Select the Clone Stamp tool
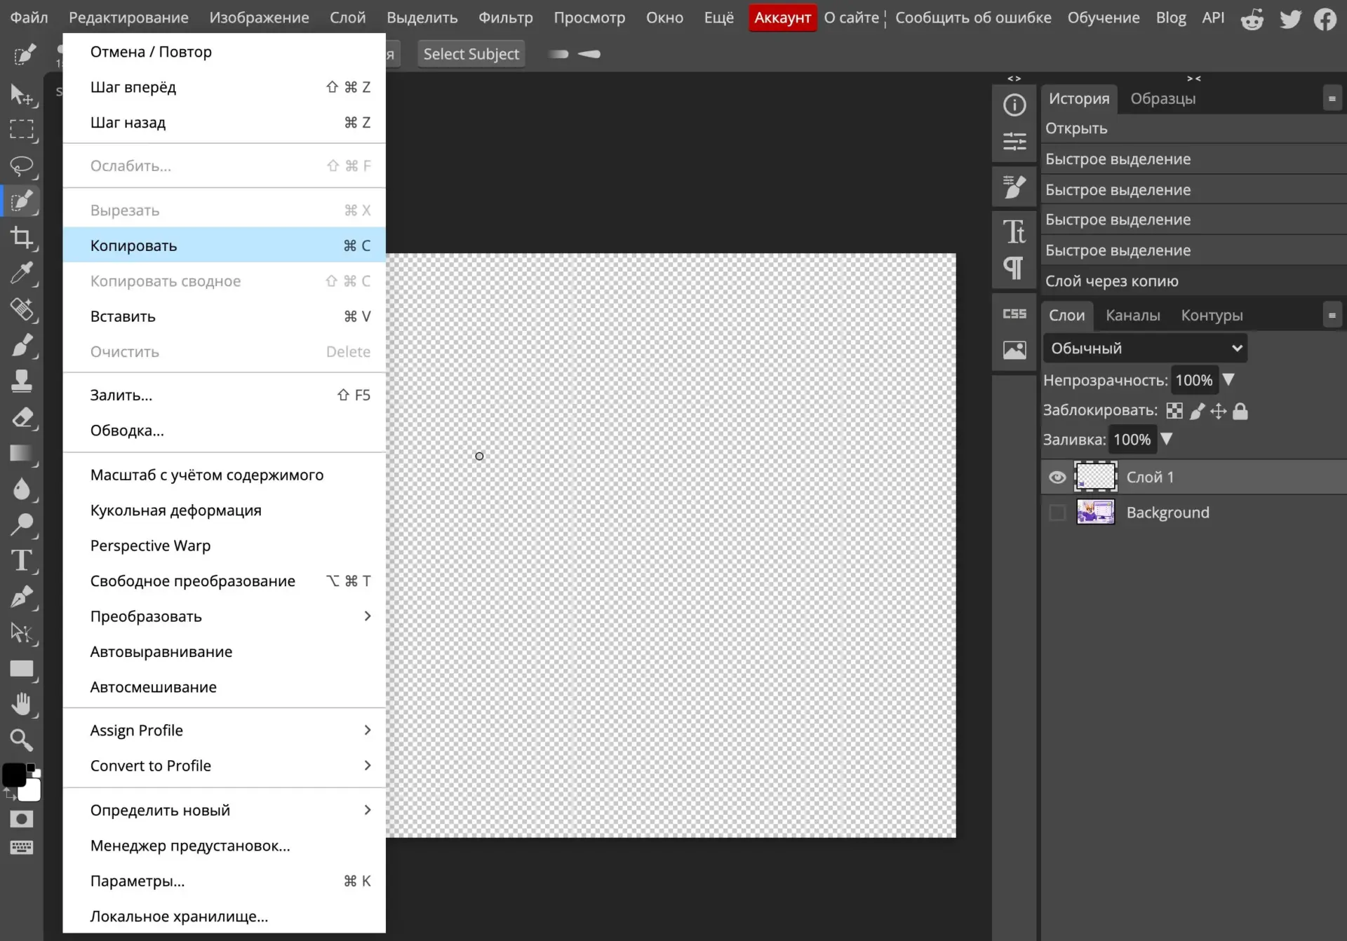Image resolution: width=1347 pixels, height=941 pixels. pyautogui.click(x=22, y=381)
